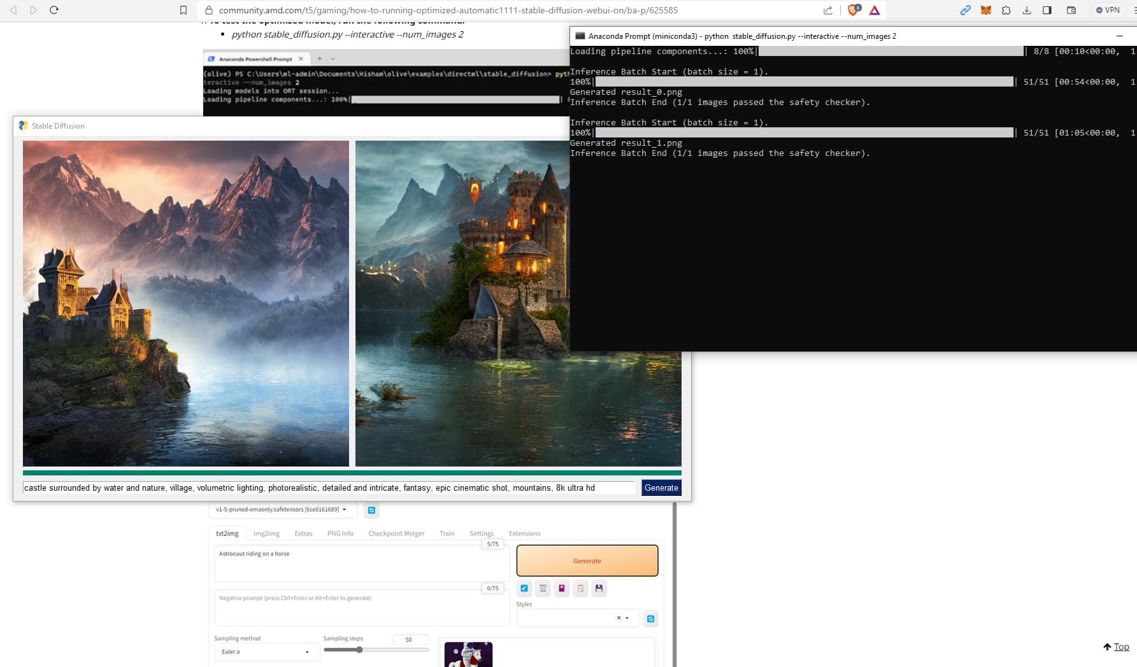
Task: Open the MetaMask fox extension
Action: pyautogui.click(x=986, y=10)
